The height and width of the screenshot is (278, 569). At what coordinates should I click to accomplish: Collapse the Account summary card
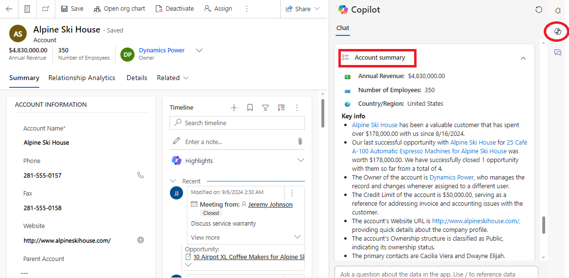pyautogui.click(x=523, y=58)
